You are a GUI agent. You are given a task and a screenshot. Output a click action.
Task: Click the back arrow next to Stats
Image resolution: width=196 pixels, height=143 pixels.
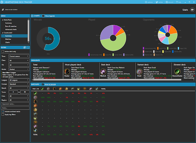click(192, 10)
